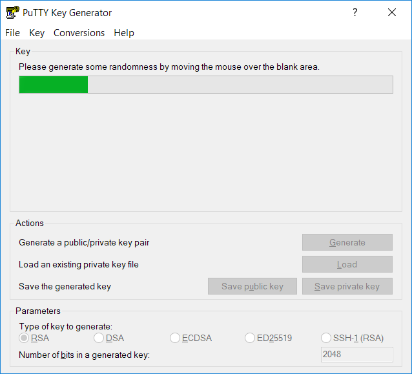Open the File menu

coord(13,33)
